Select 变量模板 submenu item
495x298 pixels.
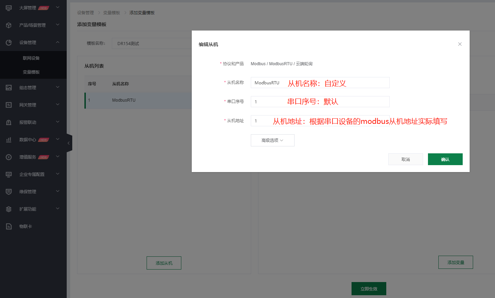(31, 72)
